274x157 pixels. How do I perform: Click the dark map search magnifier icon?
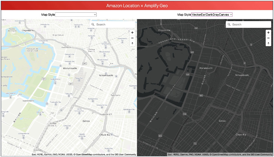(x=229, y=24)
